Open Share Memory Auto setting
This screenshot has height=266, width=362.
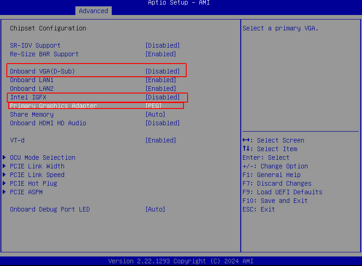(155, 114)
